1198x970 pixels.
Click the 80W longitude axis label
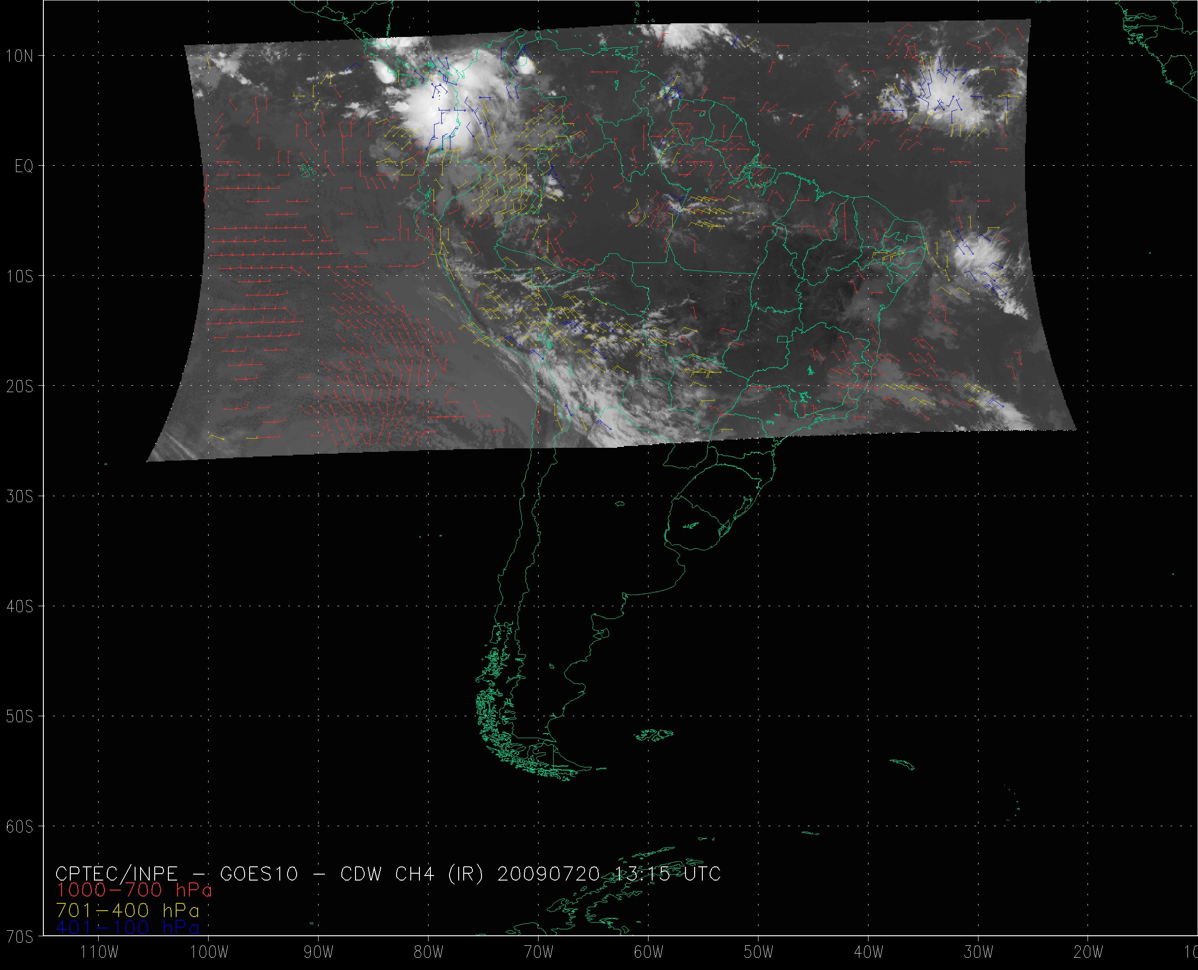tap(429, 952)
